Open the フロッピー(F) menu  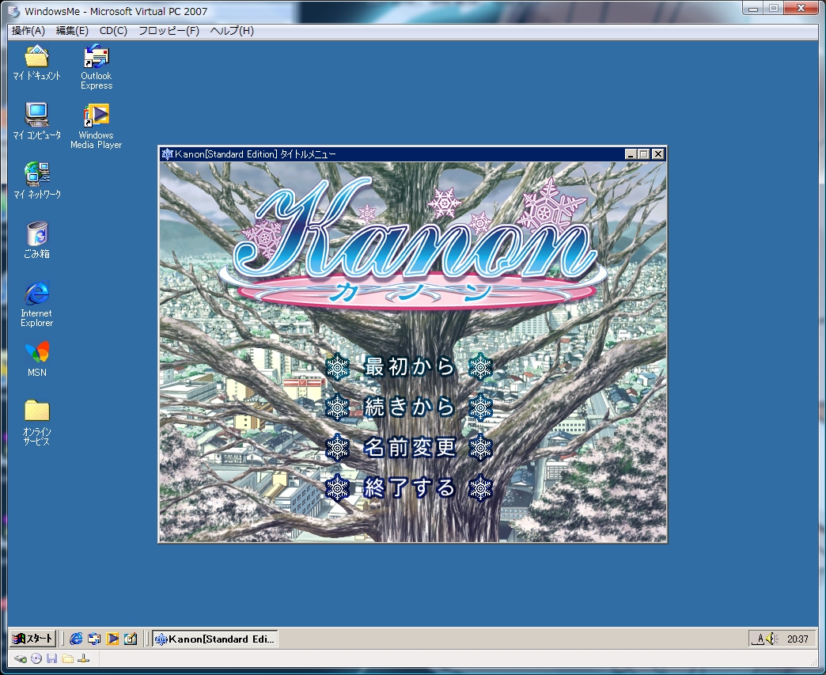[169, 31]
